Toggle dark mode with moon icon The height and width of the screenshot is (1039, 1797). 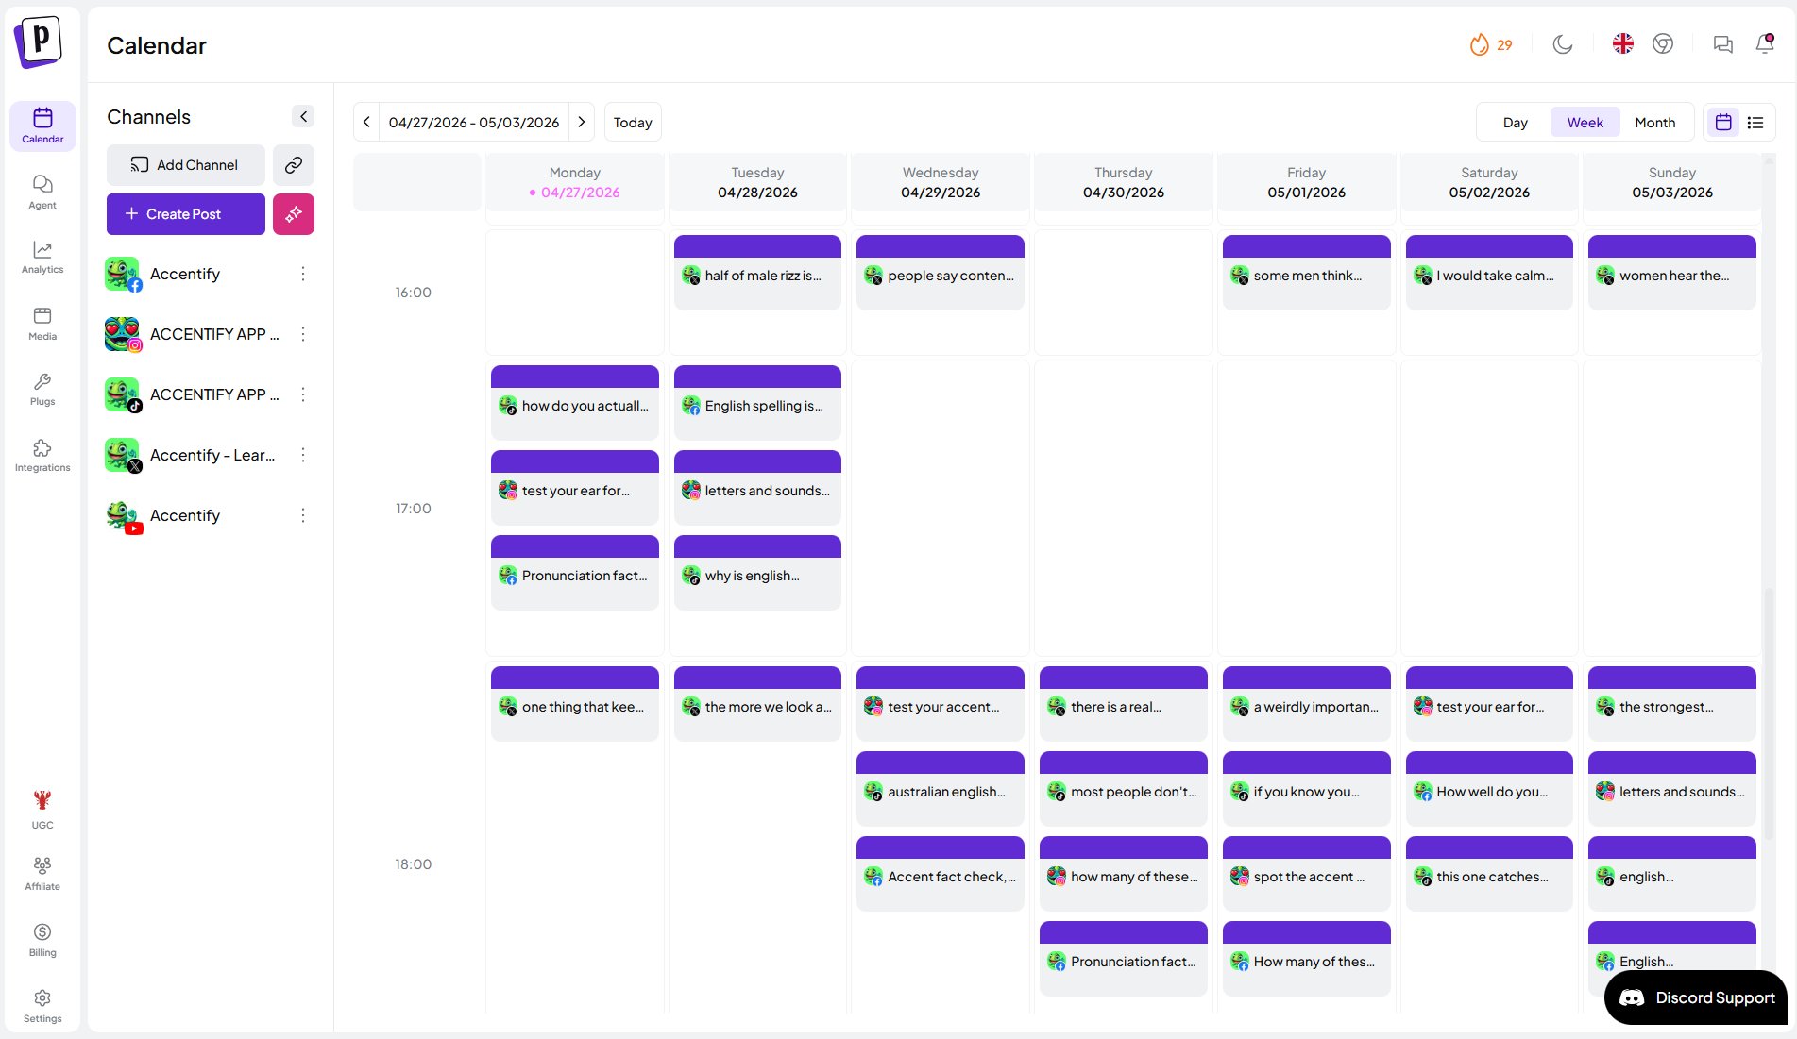[1563, 44]
